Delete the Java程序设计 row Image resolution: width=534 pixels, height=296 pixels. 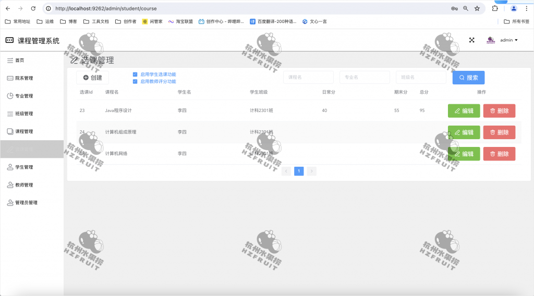click(499, 111)
